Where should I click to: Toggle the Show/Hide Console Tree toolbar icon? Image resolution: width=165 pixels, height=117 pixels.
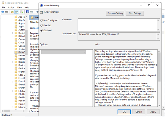(16, 12)
